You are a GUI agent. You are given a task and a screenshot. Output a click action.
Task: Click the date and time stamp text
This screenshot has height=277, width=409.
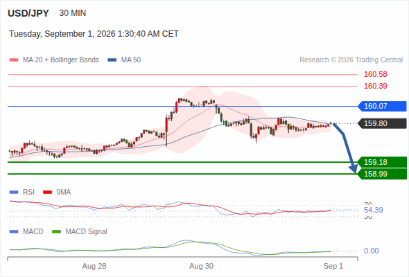coord(94,34)
